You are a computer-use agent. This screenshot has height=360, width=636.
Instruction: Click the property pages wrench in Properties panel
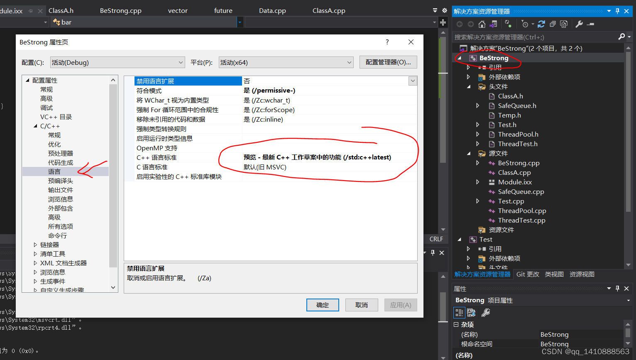pyautogui.click(x=485, y=312)
